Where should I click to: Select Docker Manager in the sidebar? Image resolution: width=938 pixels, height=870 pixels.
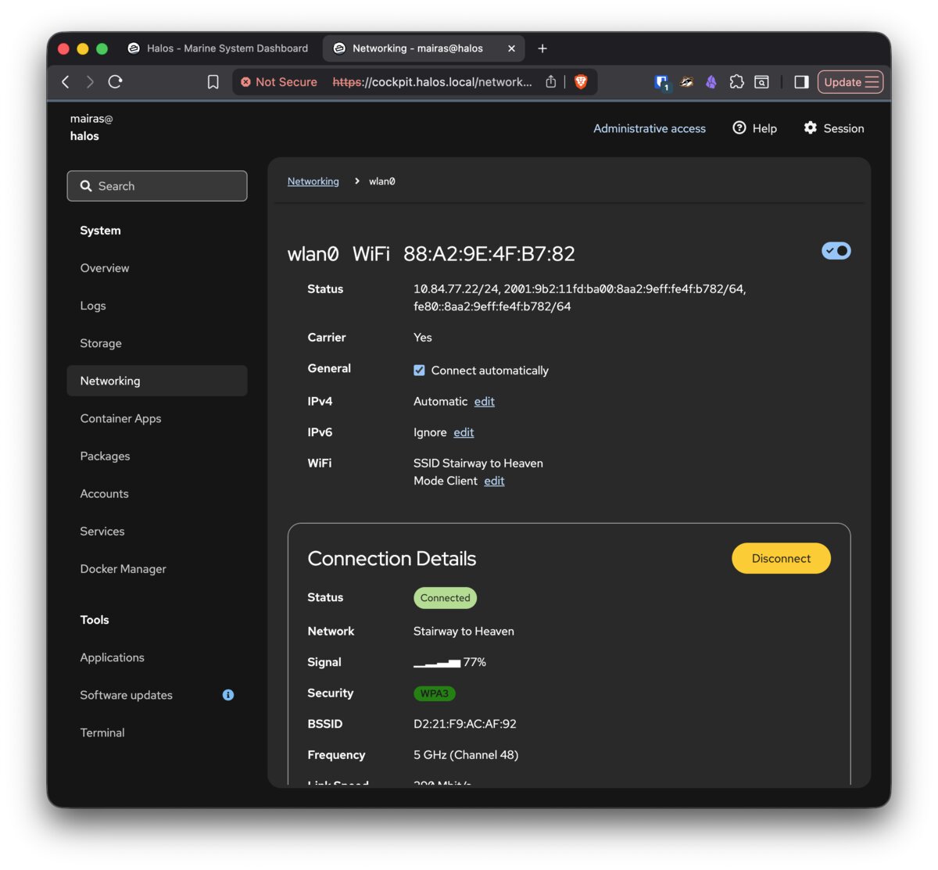coord(123,568)
